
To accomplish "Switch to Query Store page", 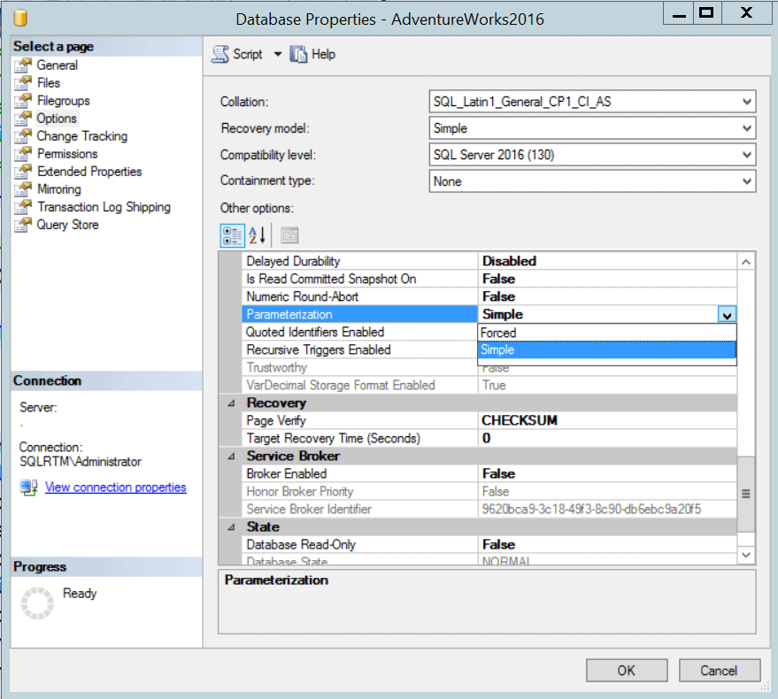I will tap(67, 225).
